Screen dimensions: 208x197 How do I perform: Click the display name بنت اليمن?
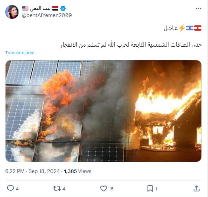(x=40, y=8)
